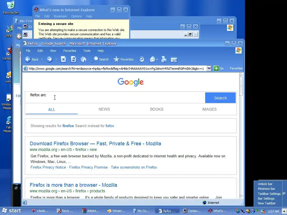Open Take screenshots on Firefox link
This screenshot has height=215, width=287.
[134, 167]
